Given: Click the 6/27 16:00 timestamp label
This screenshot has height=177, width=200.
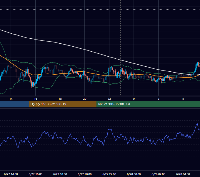Looking at the screenshot, I should pyautogui.click(x=36, y=174).
